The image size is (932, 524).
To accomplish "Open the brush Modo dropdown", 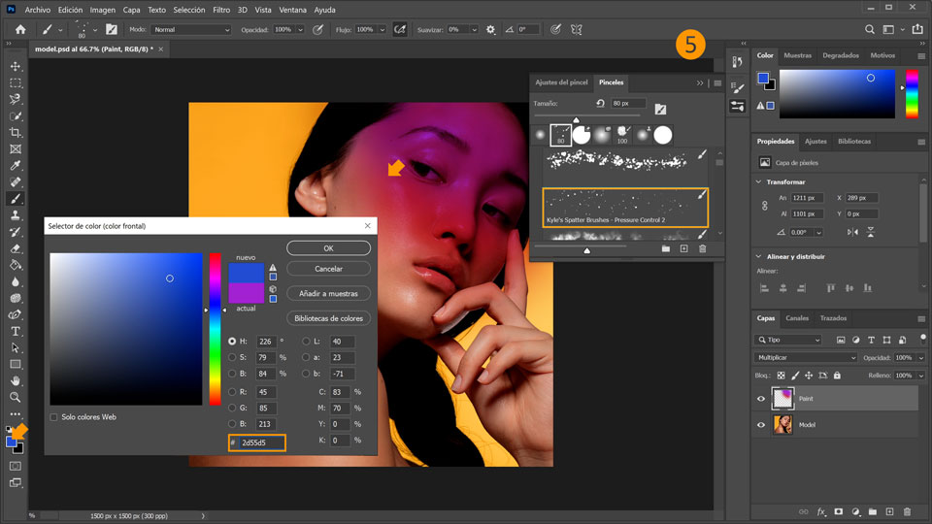I will [x=191, y=30].
